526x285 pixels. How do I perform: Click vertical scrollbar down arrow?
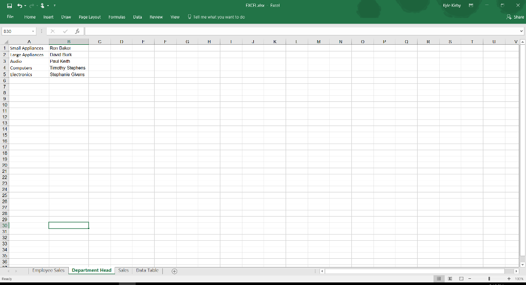522,265
